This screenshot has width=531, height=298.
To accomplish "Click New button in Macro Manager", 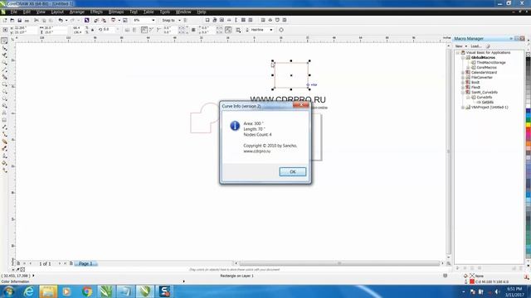I will point(459,46).
